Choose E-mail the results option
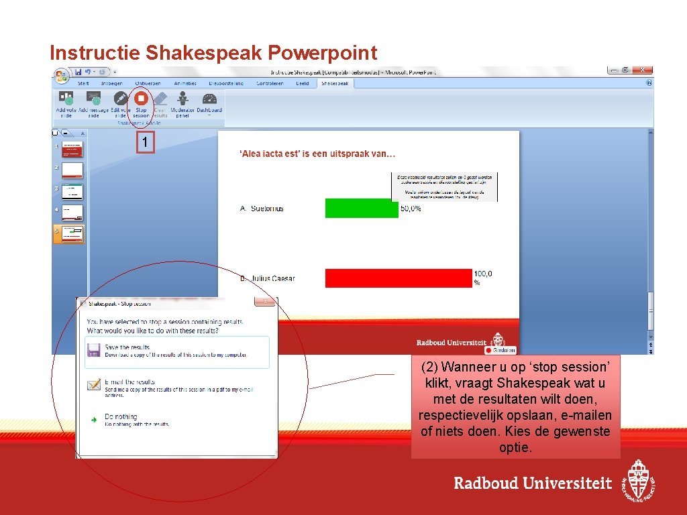Screen dimensions: 687x515 tap(177, 388)
